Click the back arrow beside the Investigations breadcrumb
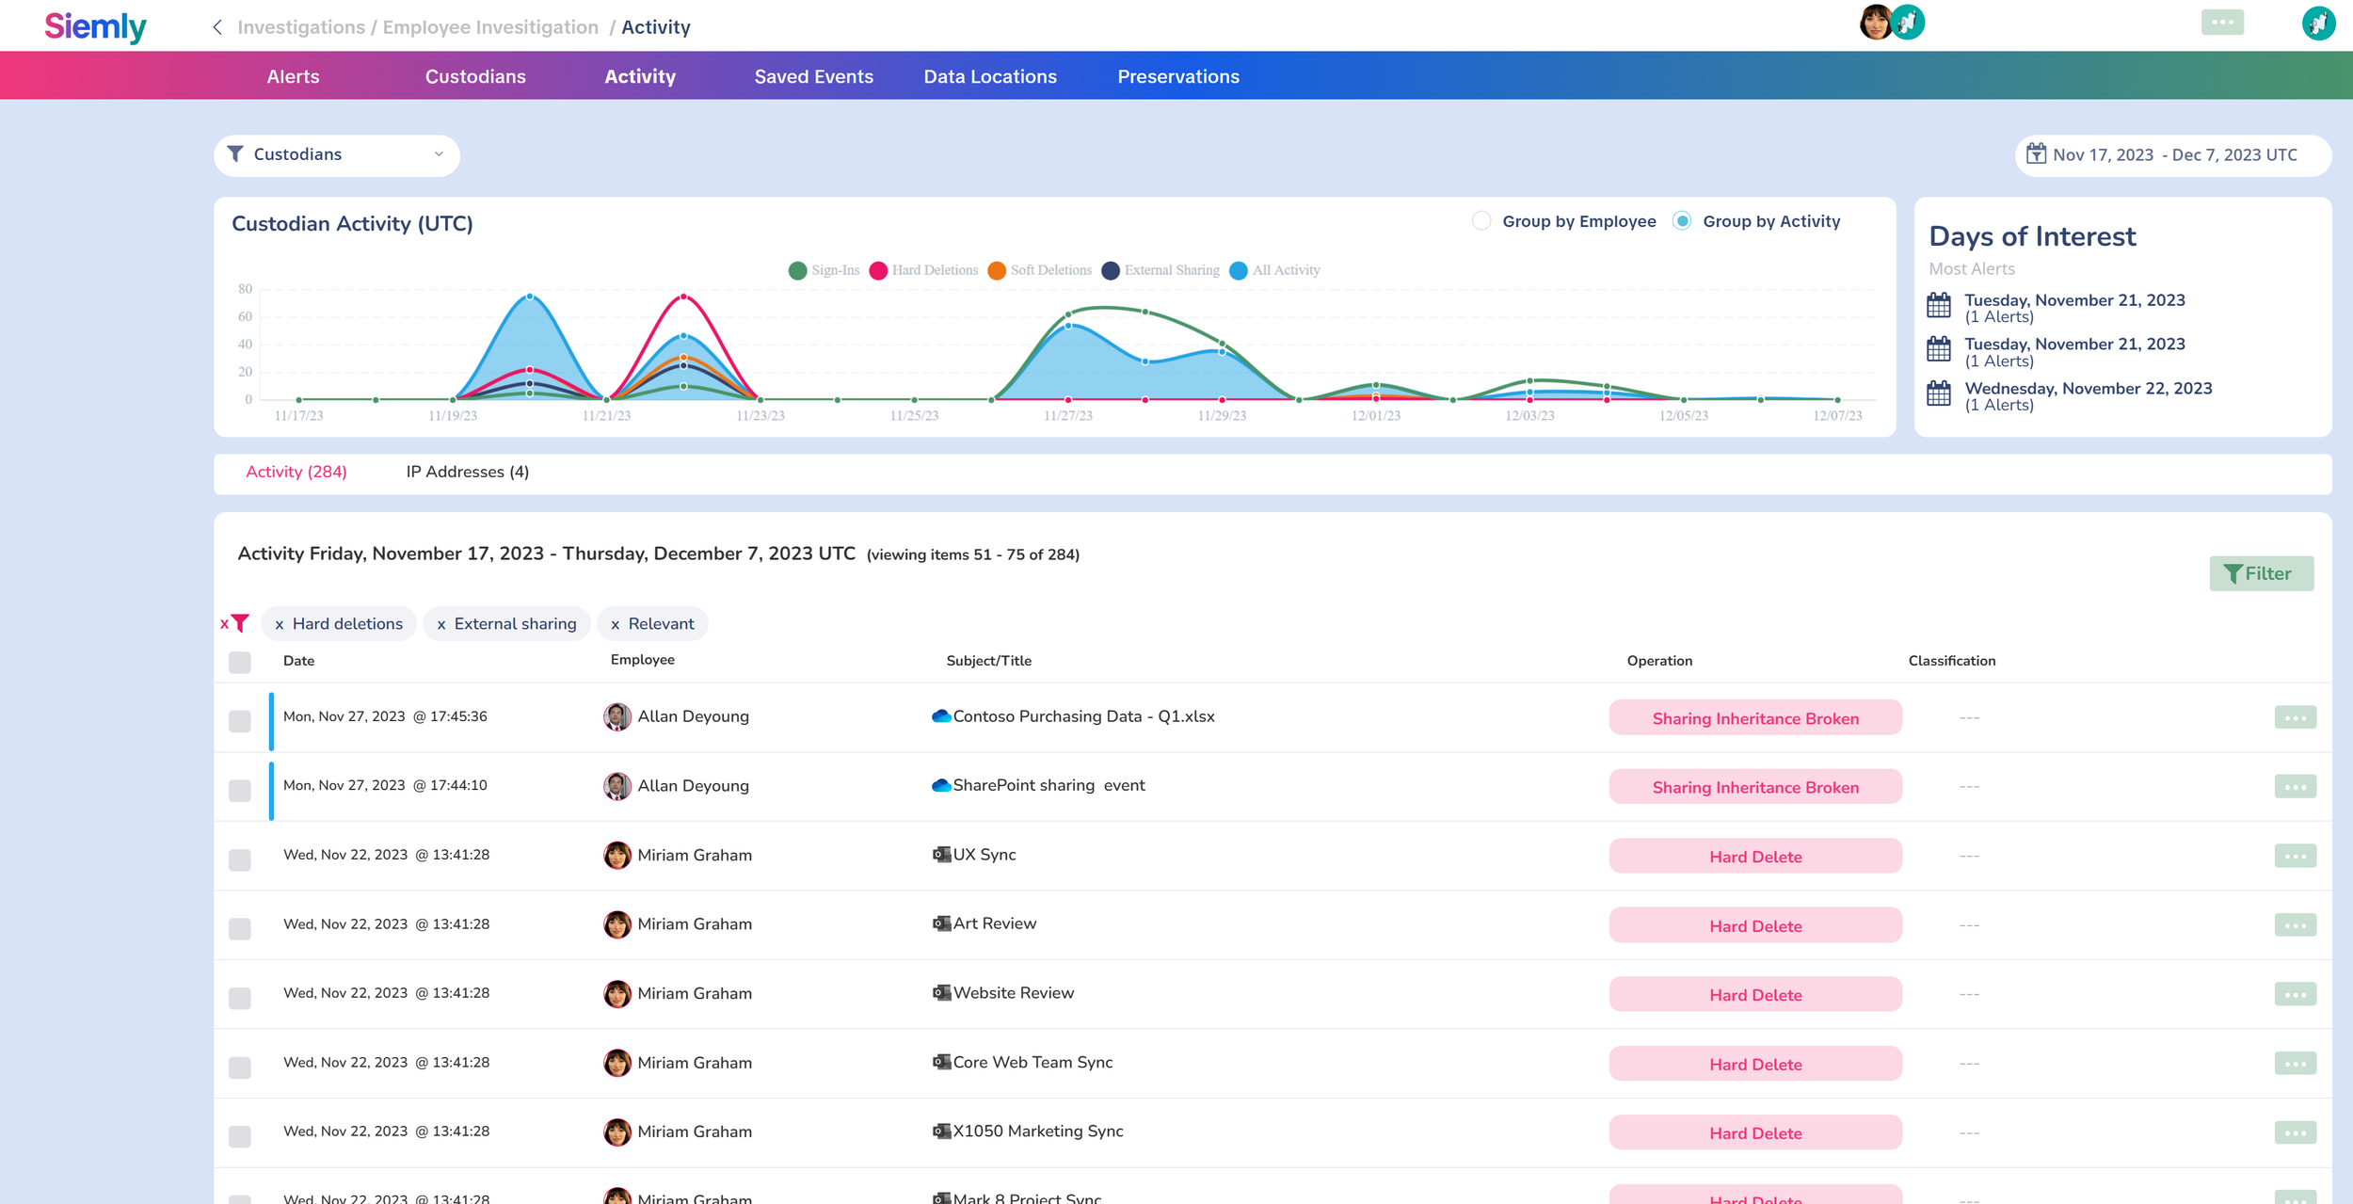This screenshot has width=2353, height=1204. click(x=217, y=27)
